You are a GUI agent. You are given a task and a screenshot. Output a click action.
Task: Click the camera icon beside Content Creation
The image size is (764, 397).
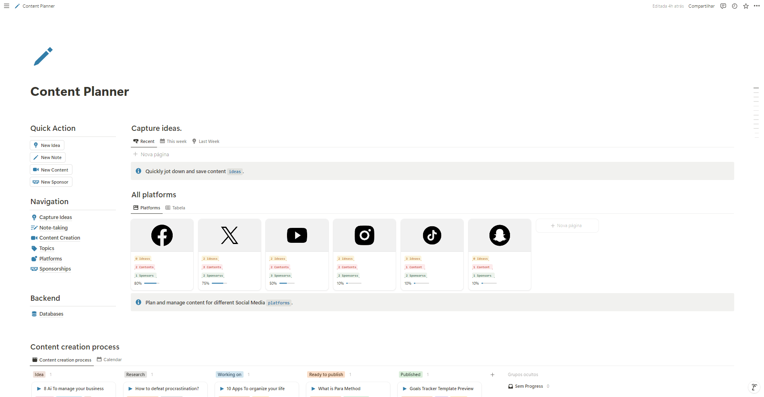tap(34, 238)
